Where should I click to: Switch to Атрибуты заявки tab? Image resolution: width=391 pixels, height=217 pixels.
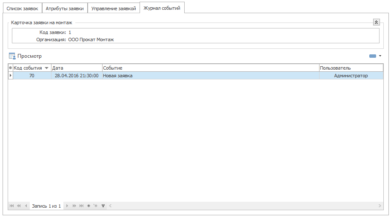click(65, 8)
